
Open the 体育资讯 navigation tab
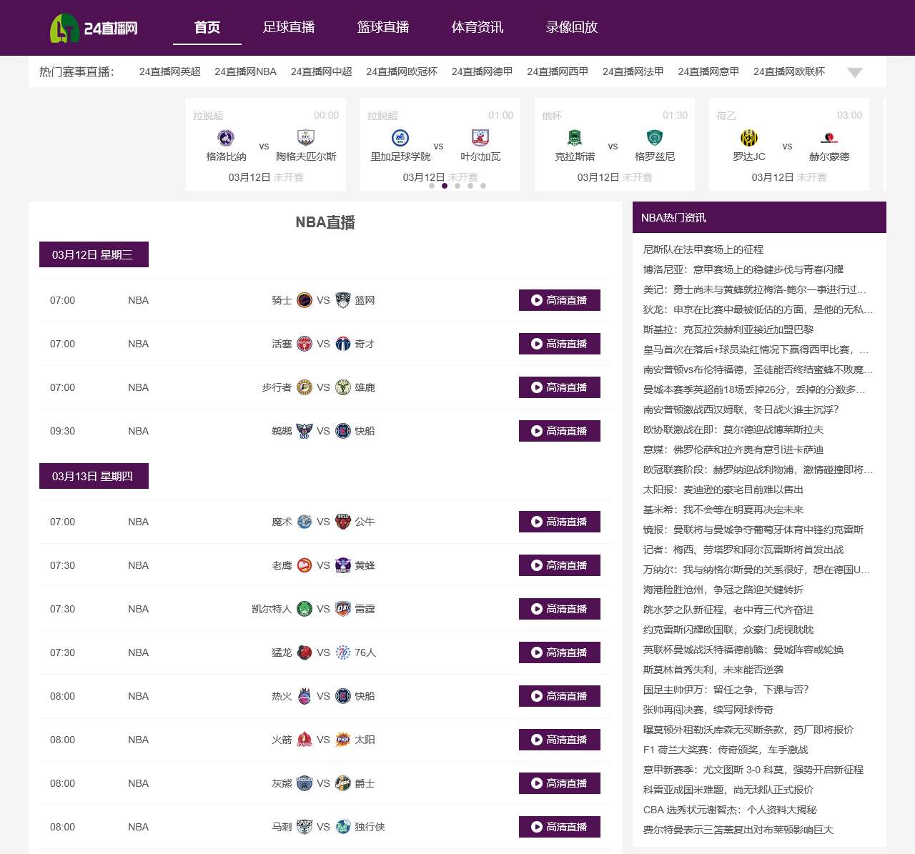point(478,27)
